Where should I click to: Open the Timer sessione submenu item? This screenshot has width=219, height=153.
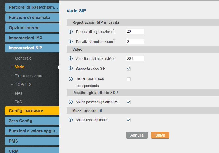pos(29,76)
